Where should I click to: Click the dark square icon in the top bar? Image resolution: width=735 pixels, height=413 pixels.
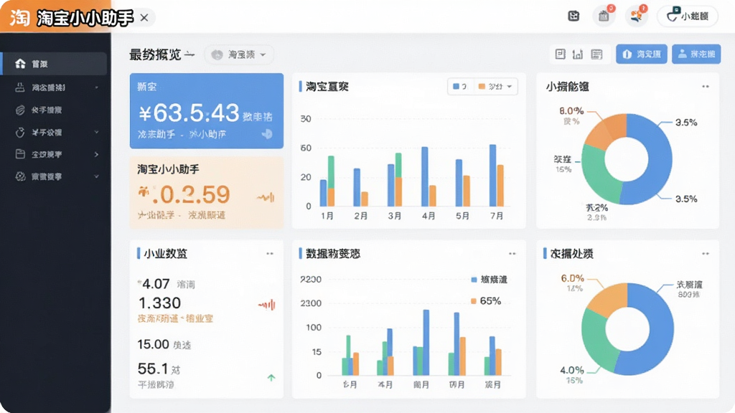(574, 16)
